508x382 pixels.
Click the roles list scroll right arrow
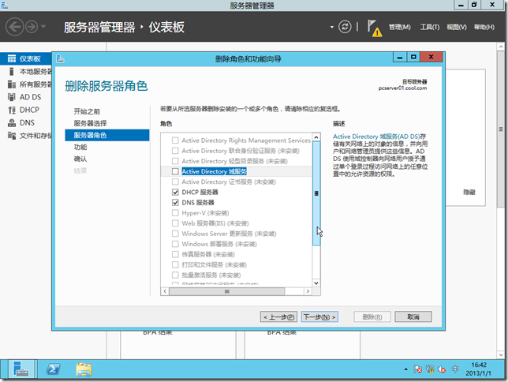pyautogui.click(x=308, y=291)
